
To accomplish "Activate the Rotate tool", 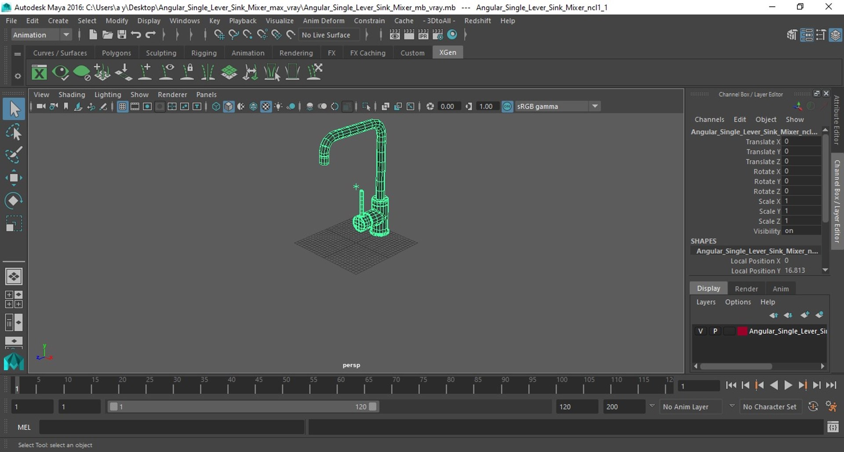I will [14, 200].
